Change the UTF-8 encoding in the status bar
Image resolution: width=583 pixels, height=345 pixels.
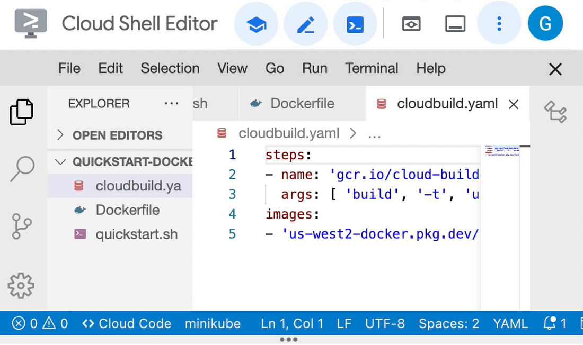385,323
